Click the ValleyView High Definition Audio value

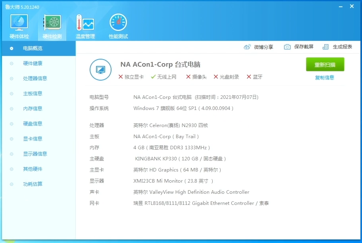[x=191, y=192]
